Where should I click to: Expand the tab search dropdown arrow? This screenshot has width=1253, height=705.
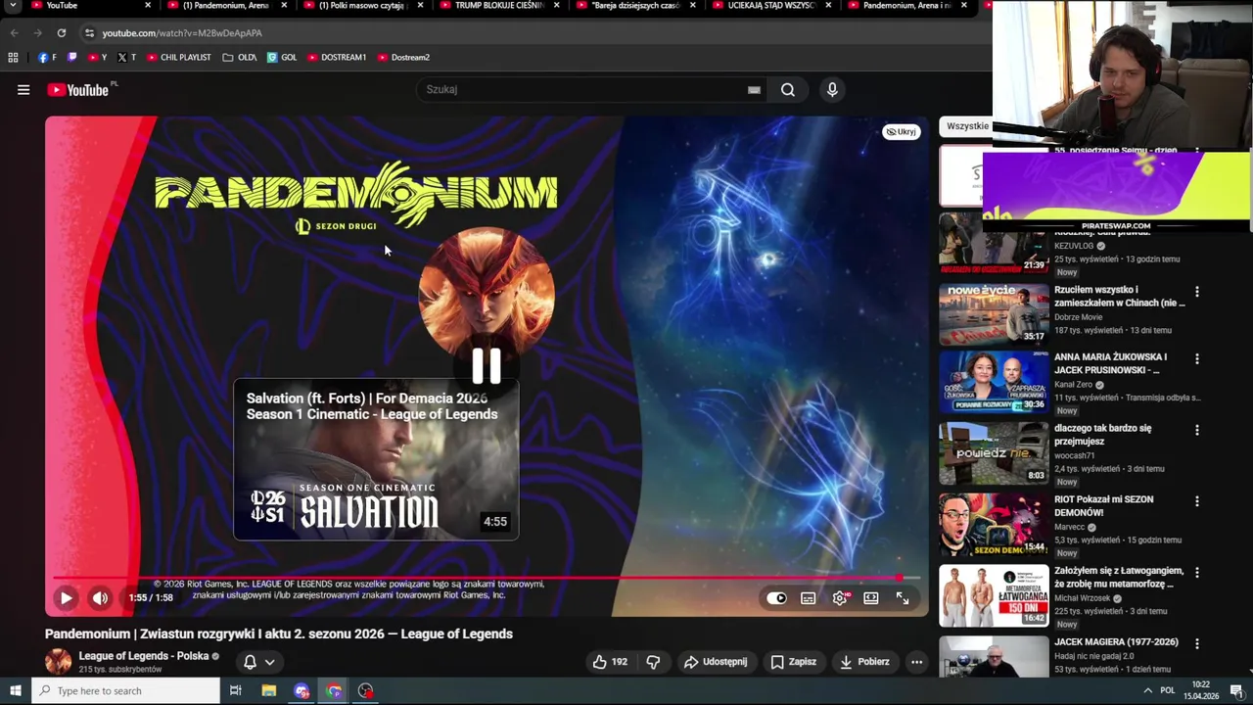[13, 6]
